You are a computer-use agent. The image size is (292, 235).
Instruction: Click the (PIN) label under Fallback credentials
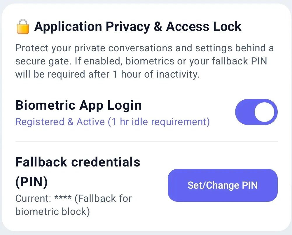[x=32, y=182]
